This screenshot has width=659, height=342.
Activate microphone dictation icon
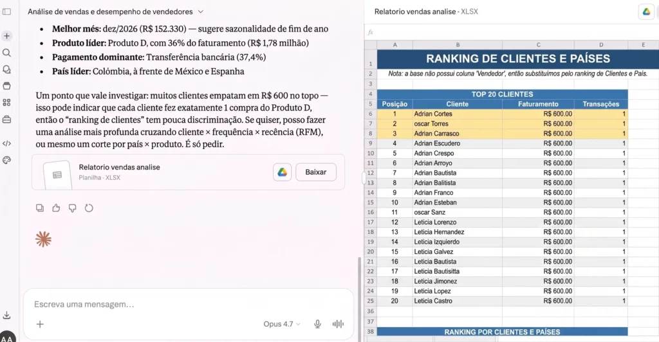coord(318,324)
